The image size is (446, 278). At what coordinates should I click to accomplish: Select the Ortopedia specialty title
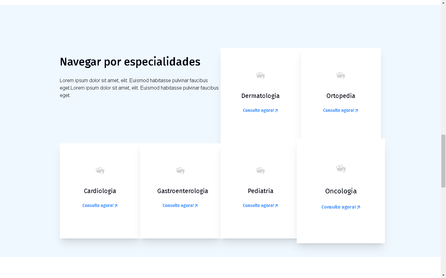[340, 96]
